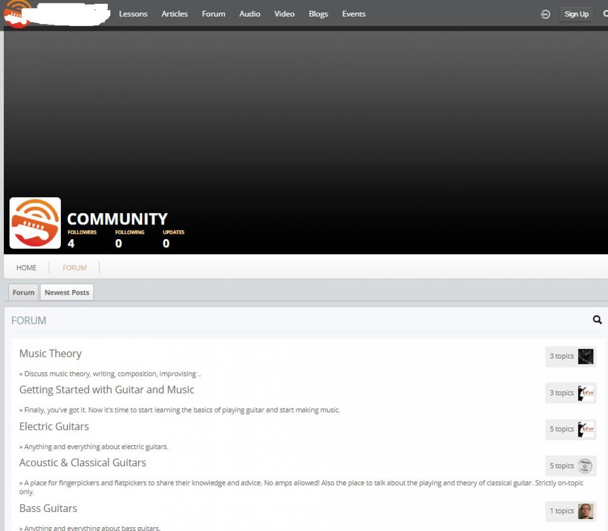Click the Sign Up button

tap(576, 14)
